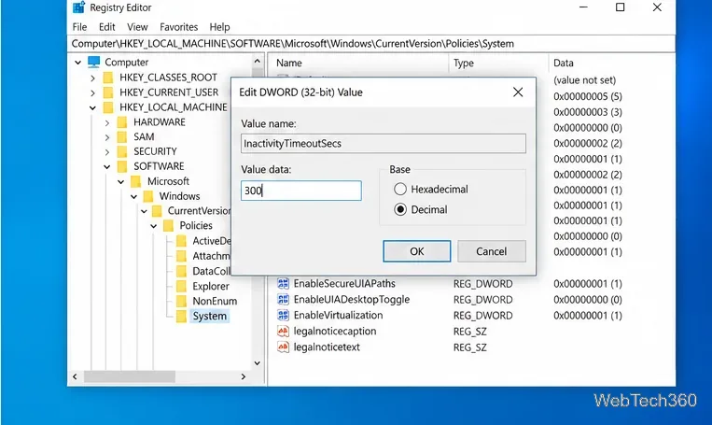Click the tree scroll-right arrow
712x425 pixels.
pyautogui.click(x=244, y=376)
